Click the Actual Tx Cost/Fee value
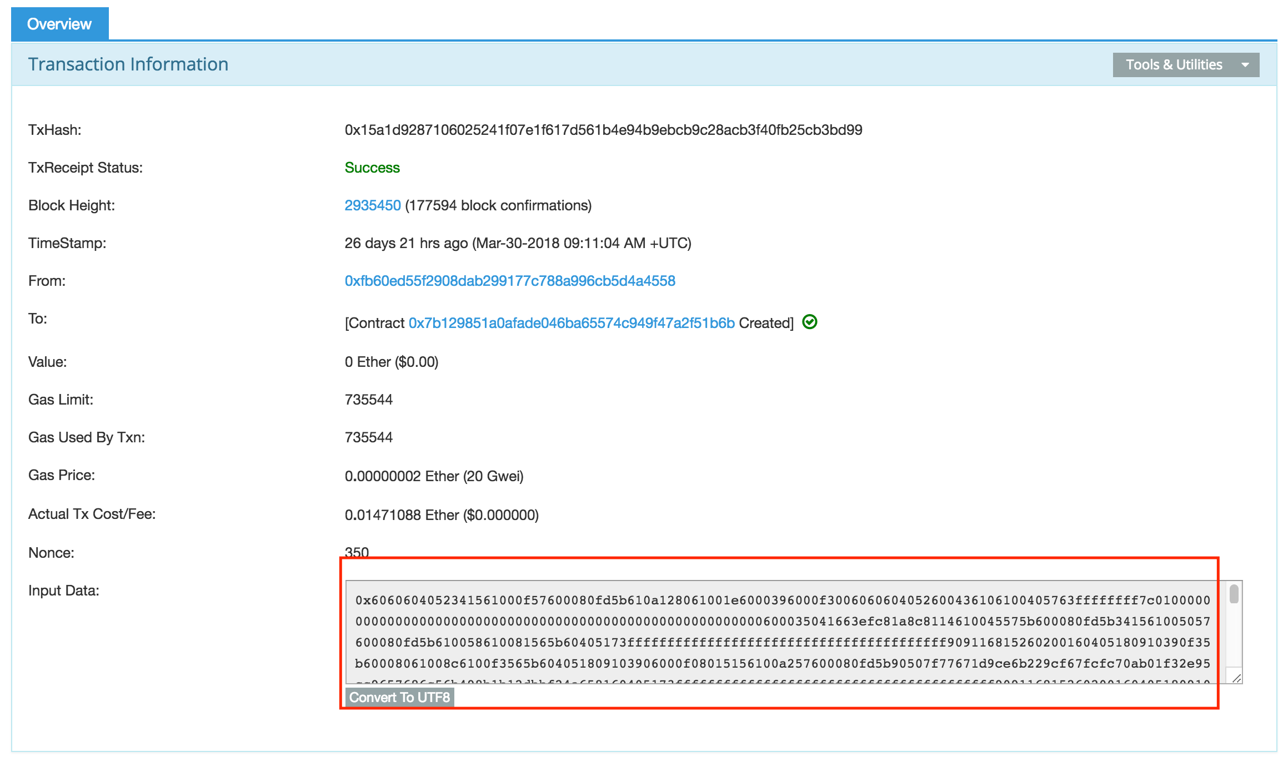This screenshot has height=757, width=1283. 441,515
